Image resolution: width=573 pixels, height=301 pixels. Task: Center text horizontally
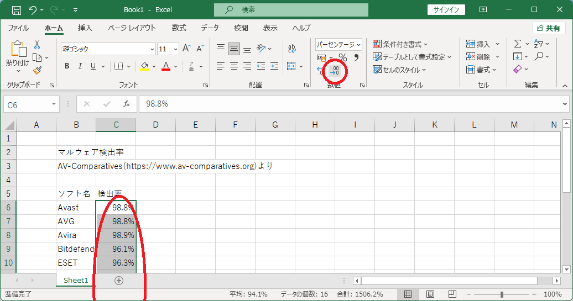(234, 66)
